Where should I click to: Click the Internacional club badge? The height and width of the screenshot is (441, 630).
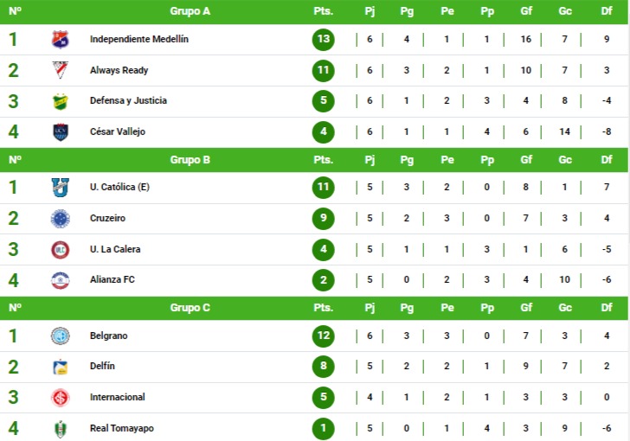tap(60, 398)
